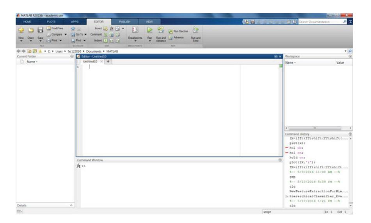Click the green code analyzer indicator in editor
Viewport: 371px width, 223px height.
[x=281, y=66]
